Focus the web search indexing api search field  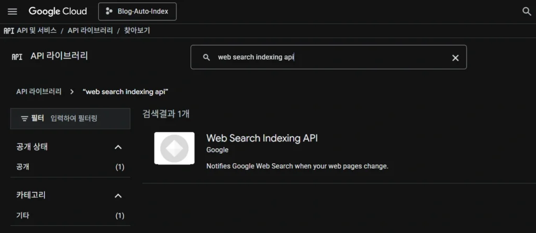pos(328,57)
